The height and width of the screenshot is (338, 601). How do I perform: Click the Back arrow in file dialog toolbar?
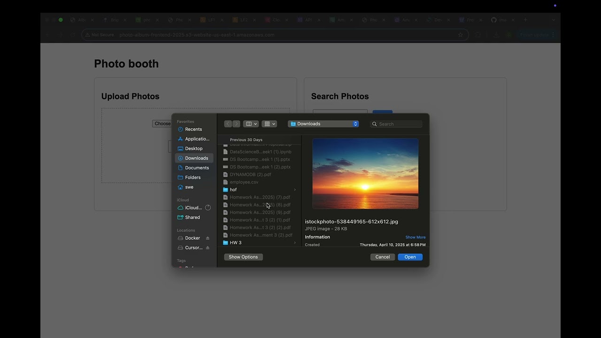[228, 124]
